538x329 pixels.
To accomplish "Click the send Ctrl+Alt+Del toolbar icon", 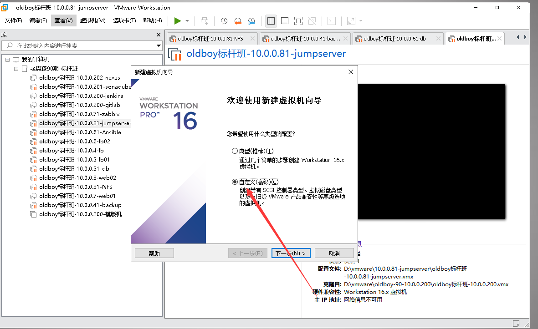I will point(205,21).
